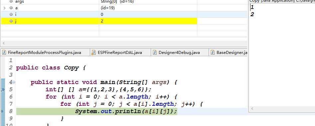Expand the variable 'a' tree node
Image resolution: width=315 pixels, height=126 pixels.
pyautogui.click(x=5, y=8)
